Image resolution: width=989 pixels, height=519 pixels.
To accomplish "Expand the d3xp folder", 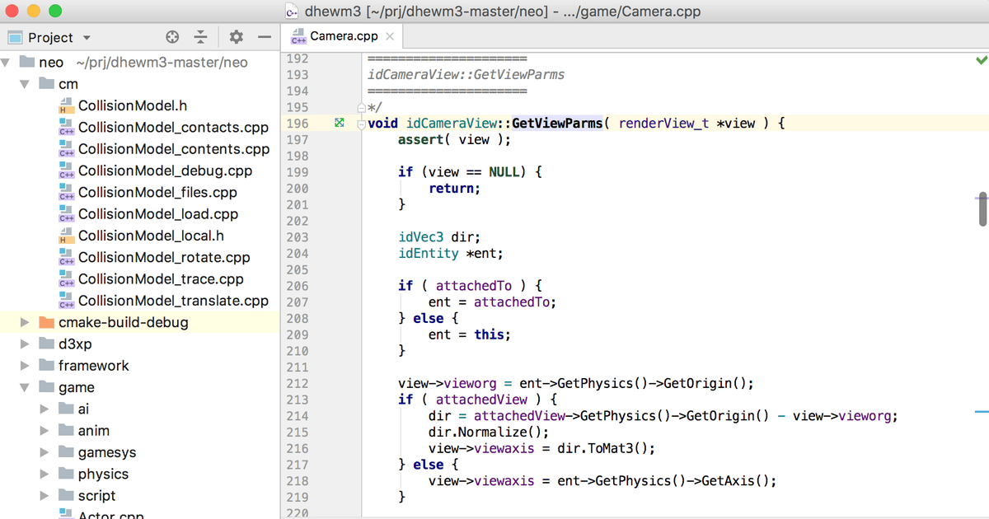I will click(25, 344).
